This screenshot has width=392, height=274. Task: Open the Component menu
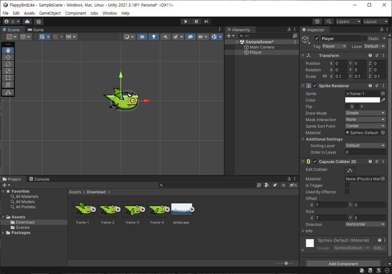pyautogui.click(x=76, y=13)
